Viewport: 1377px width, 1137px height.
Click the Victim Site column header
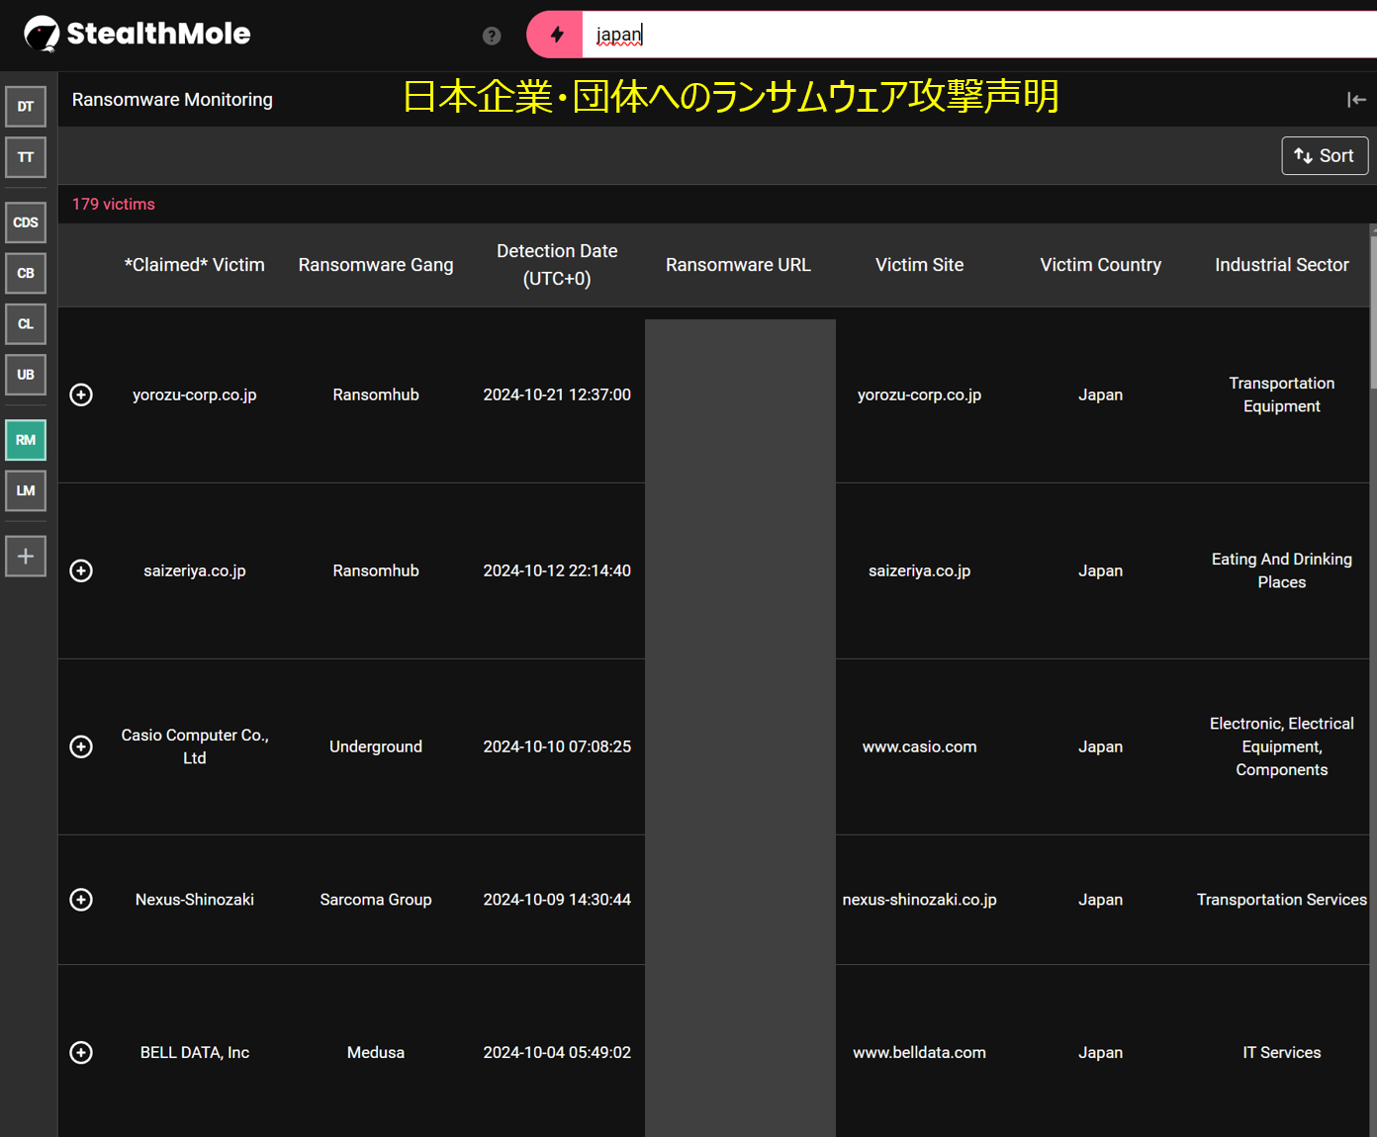coord(919,265)
